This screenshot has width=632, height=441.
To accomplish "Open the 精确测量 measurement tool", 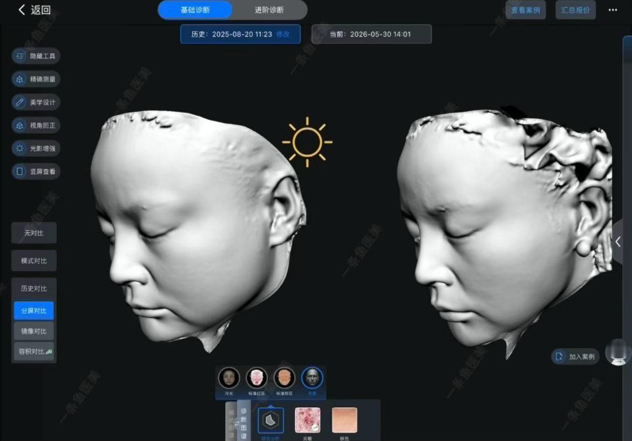I will (x=36, y=80).
